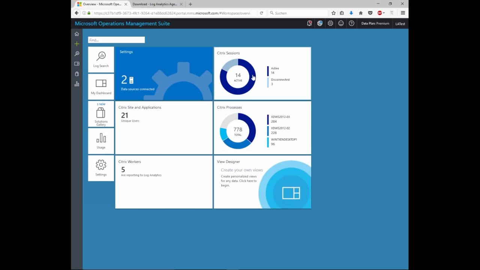The height and width of the screenshot is (270, 480).
Task: Click the XDWS2012-03 legend entry
Action: click(x=279, y=119)
